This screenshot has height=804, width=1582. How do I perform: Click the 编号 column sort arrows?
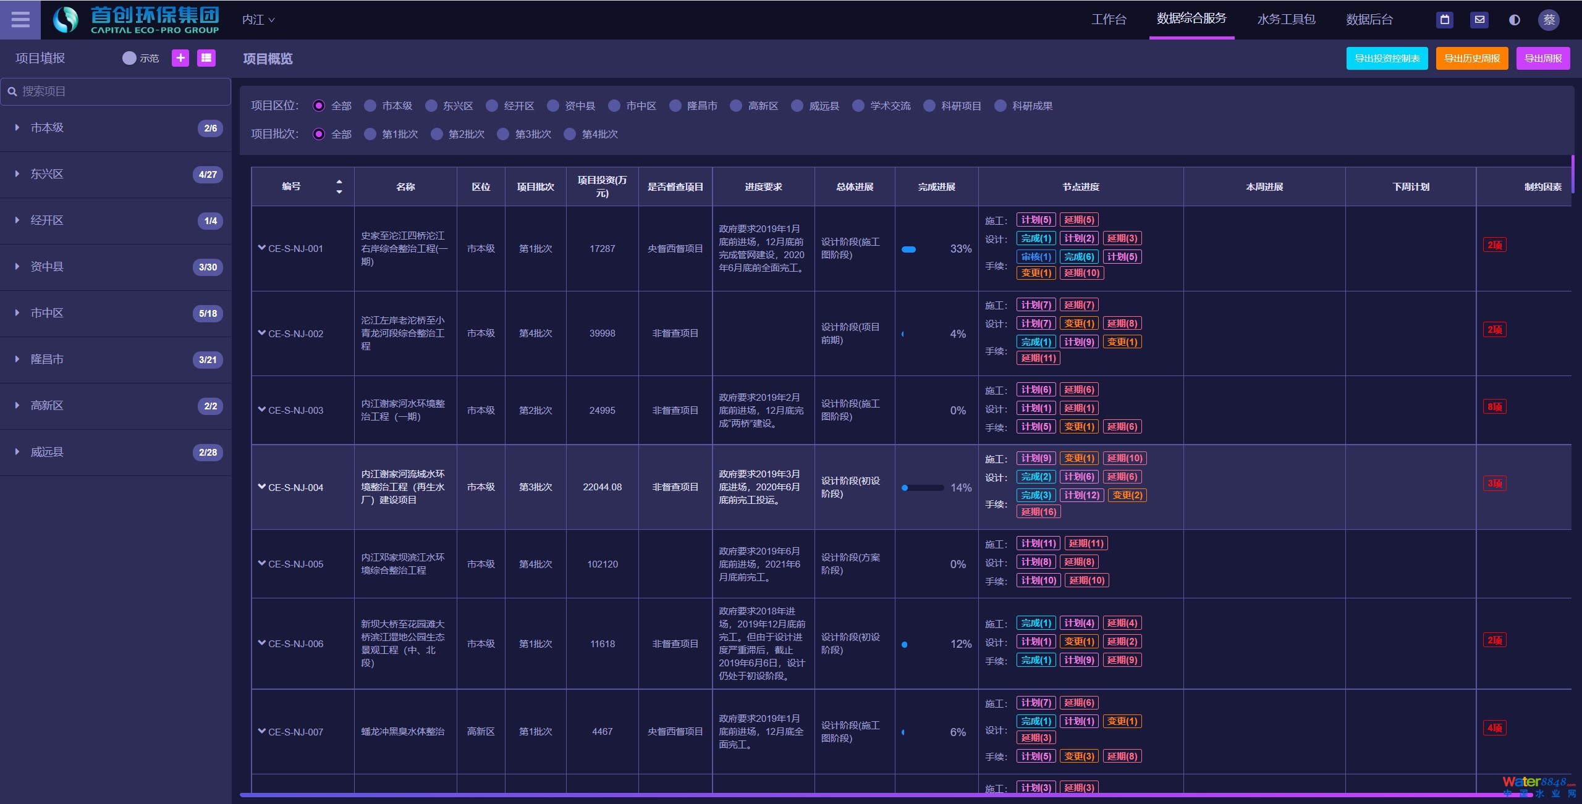tap(339, 186)
